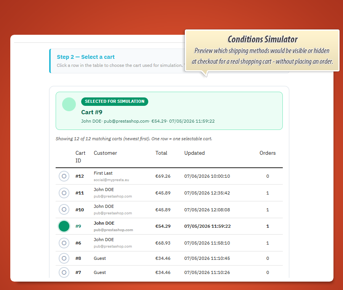Viewport: 343px width, 290px height.
Task: Select the radio button for Guest cart #8
Action: [64, 258]
